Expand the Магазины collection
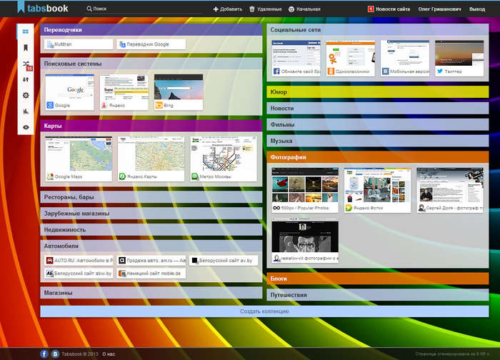Viewport: 500px width, 360px height. click(151, 293)
